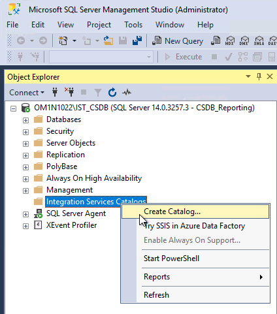The height and width of the screenshot is (314, 277).
Task: Click the Cancel Executing Query stop icon
Action: [214, 57]
